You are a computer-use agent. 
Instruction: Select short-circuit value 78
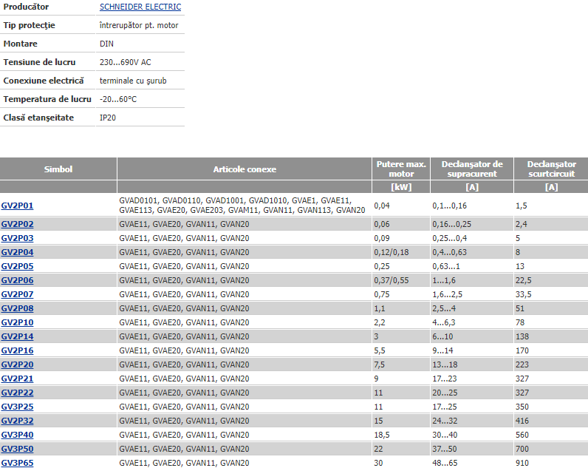coord(520,322)
